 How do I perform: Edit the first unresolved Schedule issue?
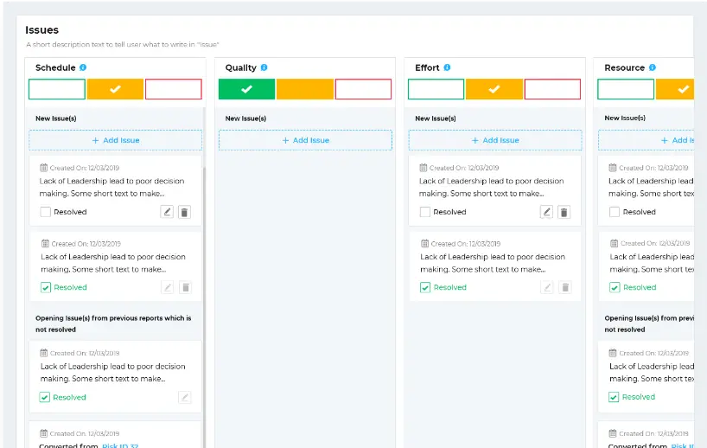[x=167, y=212]
